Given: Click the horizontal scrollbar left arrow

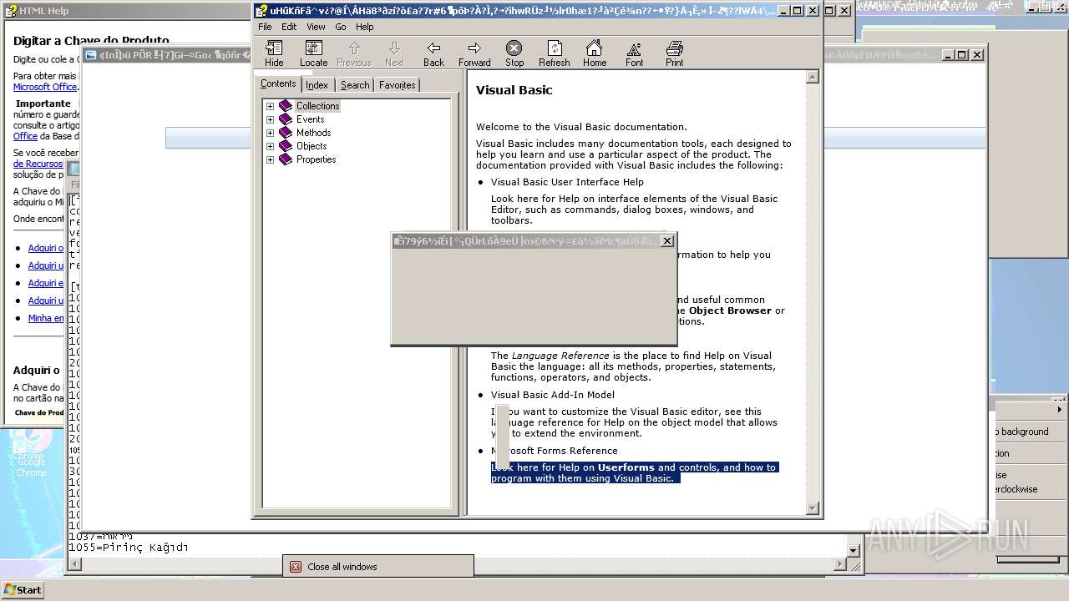Looking at the screenshot, I should [x=73, y=565].
